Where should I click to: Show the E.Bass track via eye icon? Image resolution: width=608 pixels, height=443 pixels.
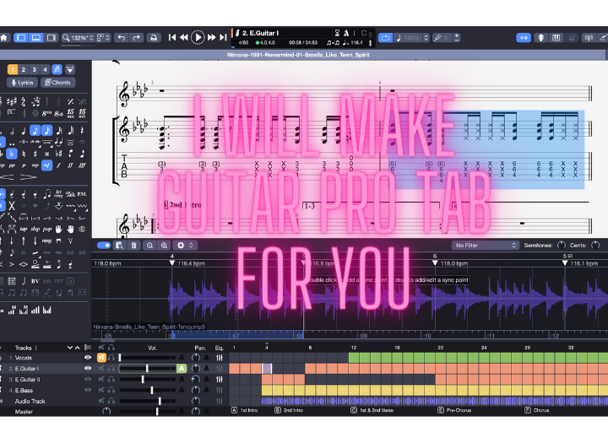tap(88, 391)
